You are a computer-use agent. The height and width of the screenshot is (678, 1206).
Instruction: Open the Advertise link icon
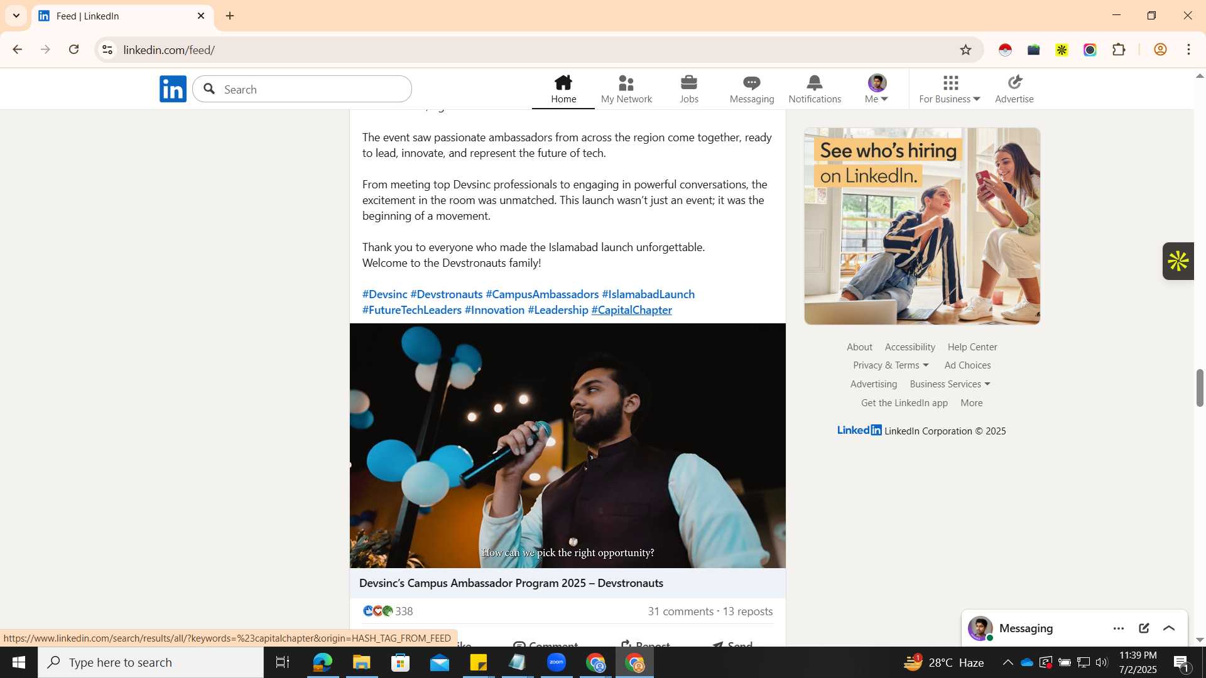(x=1014, y=89)
